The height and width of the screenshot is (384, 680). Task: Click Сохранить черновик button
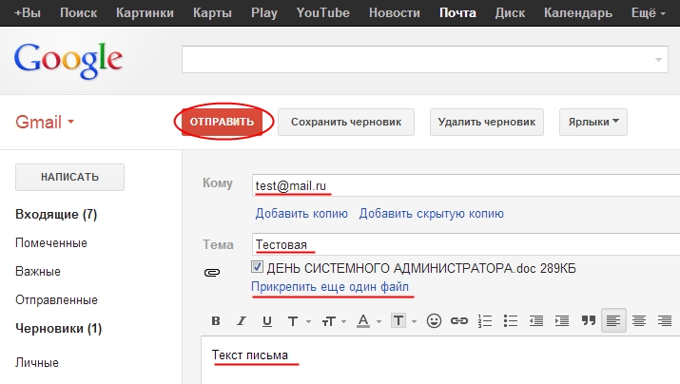click(x=346, y=123)
